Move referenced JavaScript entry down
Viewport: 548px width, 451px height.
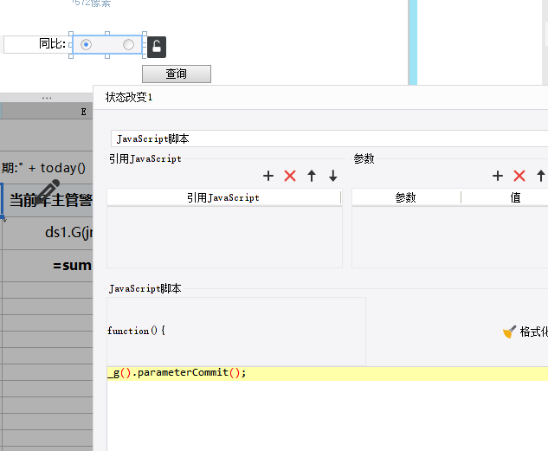(333, 176)
